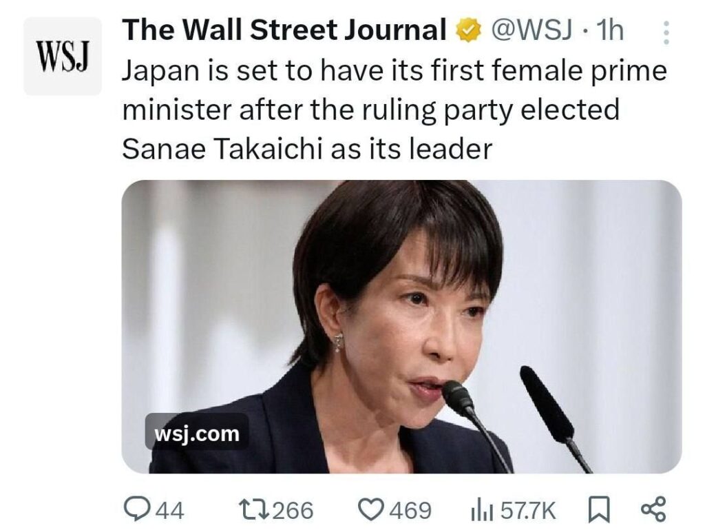Open the reply speech bubble icon
This screenshot has width=705, height=530.
point(135,509)
